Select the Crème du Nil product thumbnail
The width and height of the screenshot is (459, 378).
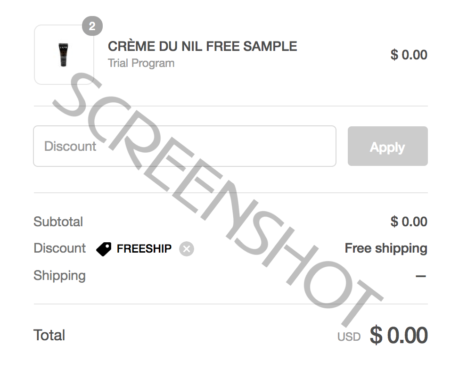64,55
